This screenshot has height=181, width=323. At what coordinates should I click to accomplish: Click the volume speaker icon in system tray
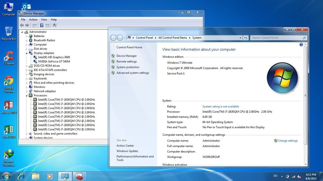299,177
